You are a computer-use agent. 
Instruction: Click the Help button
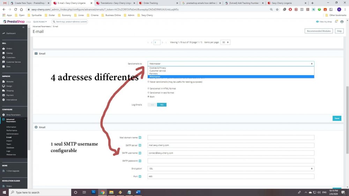point(339,31)
